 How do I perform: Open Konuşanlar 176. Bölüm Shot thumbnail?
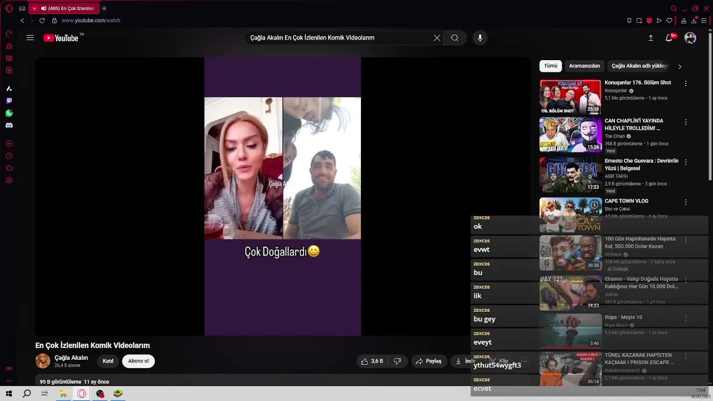click(570, 97)
